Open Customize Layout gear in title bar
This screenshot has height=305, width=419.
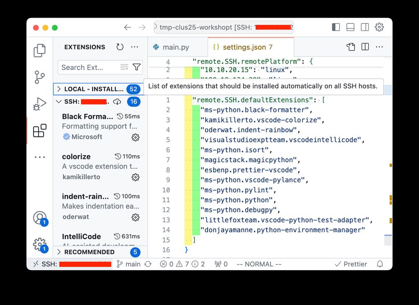(x=379, y=27)
